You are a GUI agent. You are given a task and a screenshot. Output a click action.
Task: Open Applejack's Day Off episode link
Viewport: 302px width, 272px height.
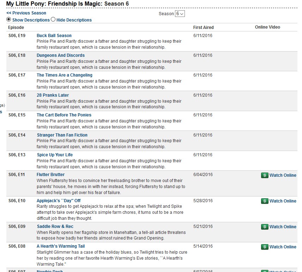tap(59, 201)
